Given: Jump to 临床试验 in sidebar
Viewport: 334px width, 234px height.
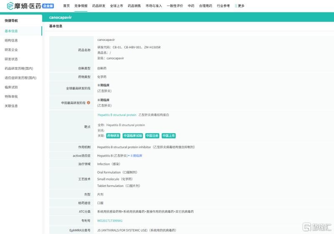Looking at the screenshot, I should (x=11, y=87).
